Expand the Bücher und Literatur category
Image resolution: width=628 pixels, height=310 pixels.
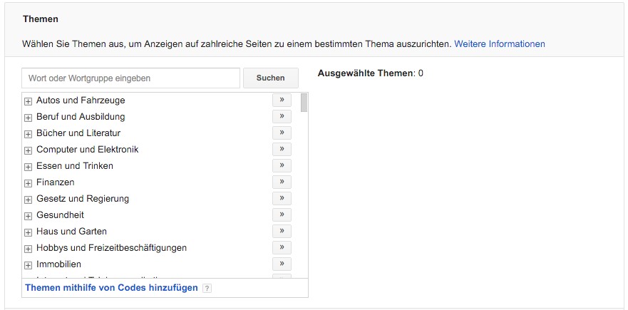[28, 135]
